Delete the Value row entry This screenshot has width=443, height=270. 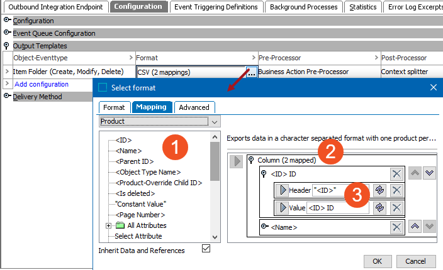click(x=396, y=208)
